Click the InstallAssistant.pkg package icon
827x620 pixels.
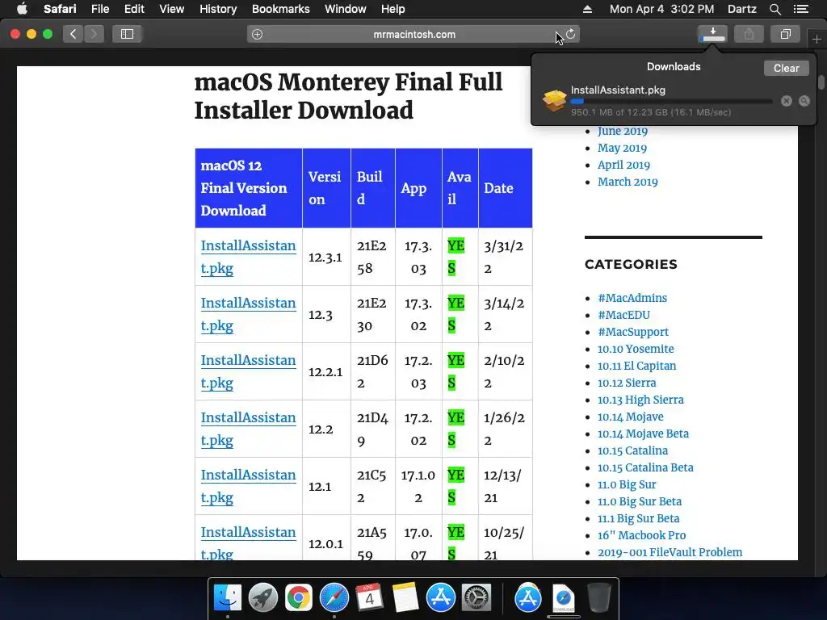coord(554,100)
